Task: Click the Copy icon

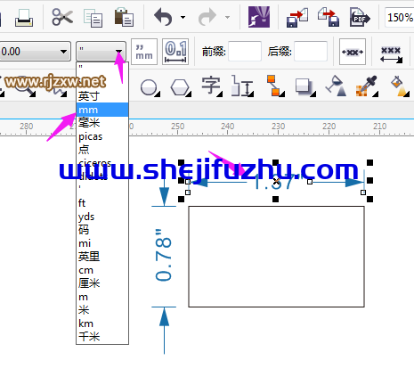Action: tap(93, 18)
